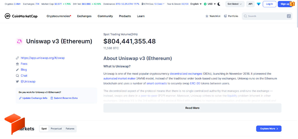Toggle dark mode moon icon

pyautogui.click(x=219, y=4)
